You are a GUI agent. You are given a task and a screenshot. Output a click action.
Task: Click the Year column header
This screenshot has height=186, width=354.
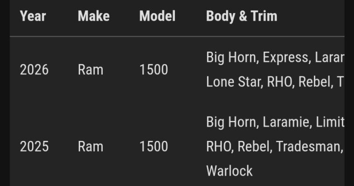point(33,16)
